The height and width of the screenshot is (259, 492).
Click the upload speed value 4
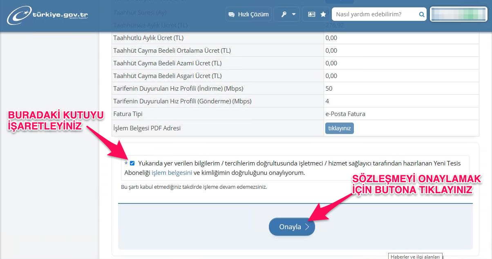pyautogui.click(x=327, y=101)
